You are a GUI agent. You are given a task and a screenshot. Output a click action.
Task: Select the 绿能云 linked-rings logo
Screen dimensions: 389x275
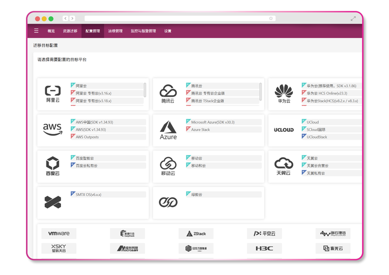click(x=168, y=202)
